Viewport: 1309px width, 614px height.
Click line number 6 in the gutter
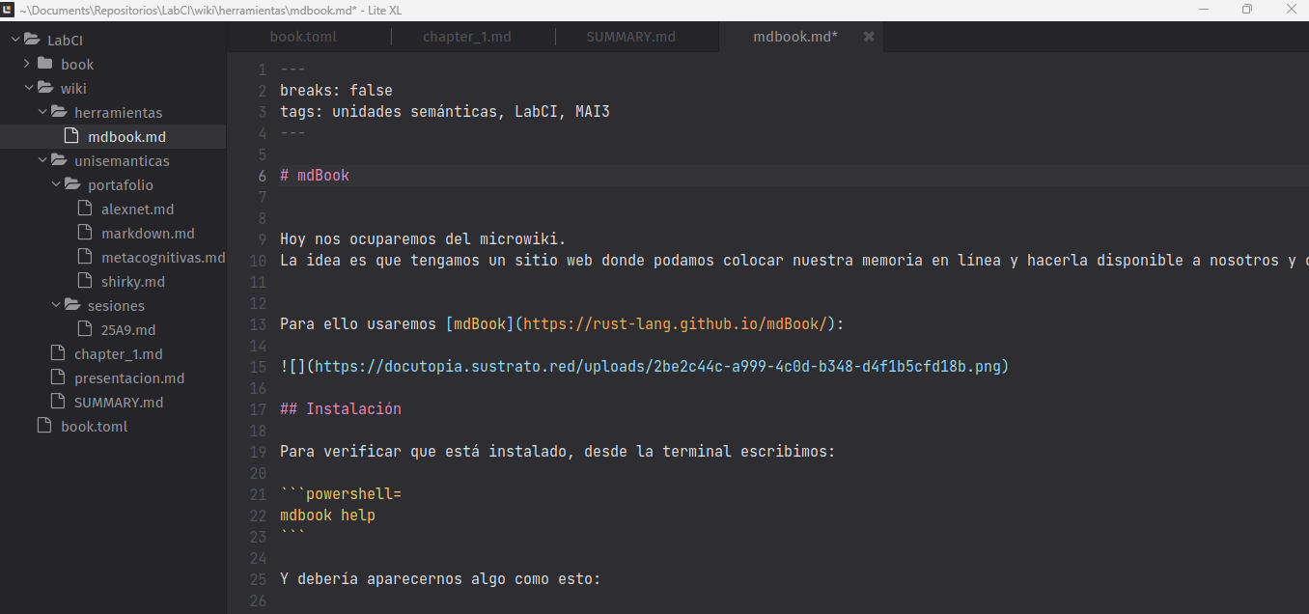pyautogui.click(x=263, y=176)
